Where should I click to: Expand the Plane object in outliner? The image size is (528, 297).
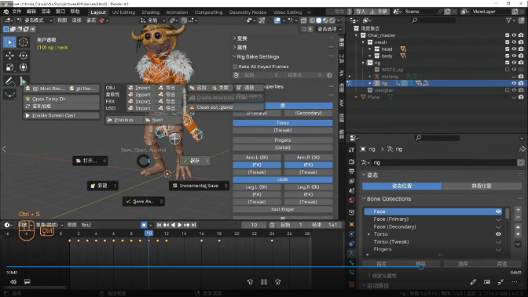(x=357, y=97)
